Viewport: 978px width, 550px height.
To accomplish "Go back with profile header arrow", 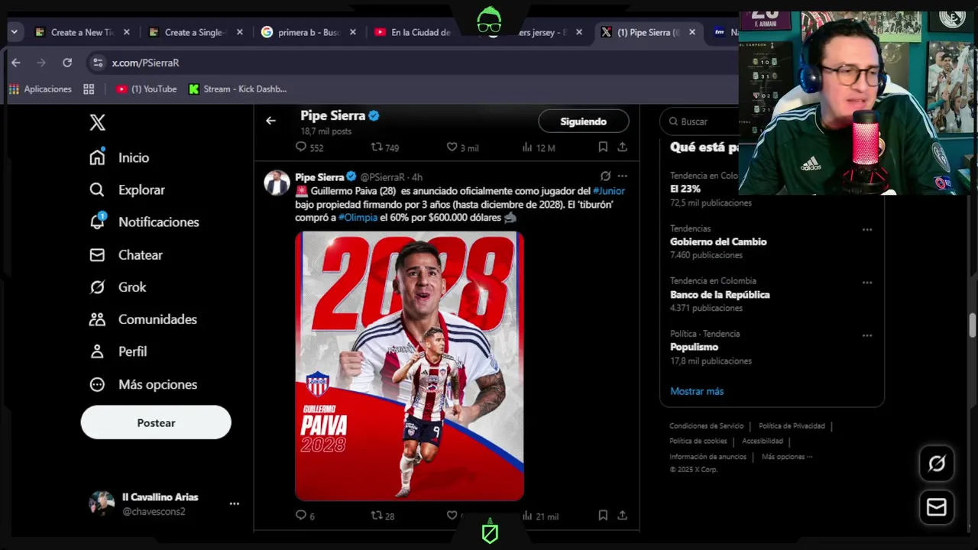I will point(270,121).
